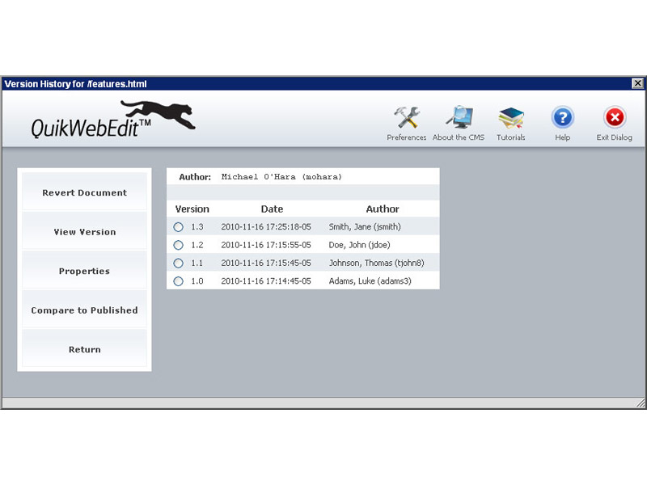This screenshot has width=647, height=485.
Task: Click the About the CMS monitor icon
Action: point(459,119)
